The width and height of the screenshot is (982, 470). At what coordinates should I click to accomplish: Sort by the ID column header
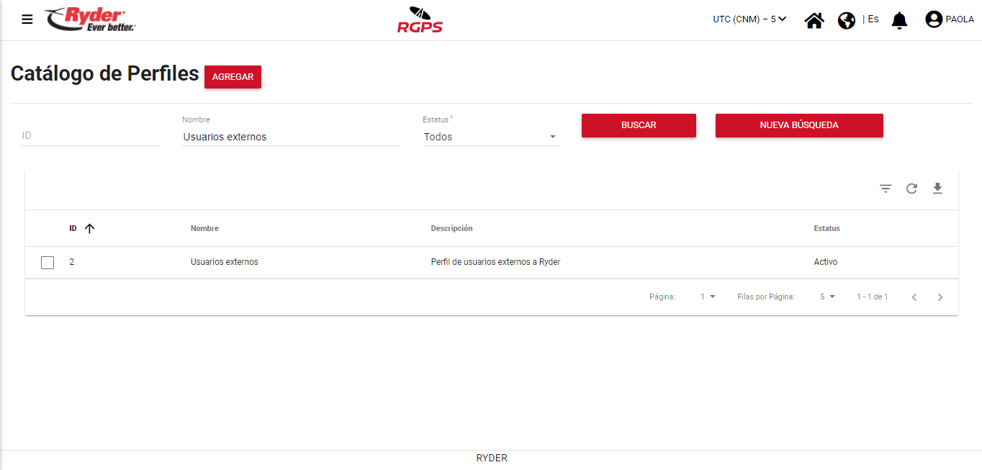point(73,228)
